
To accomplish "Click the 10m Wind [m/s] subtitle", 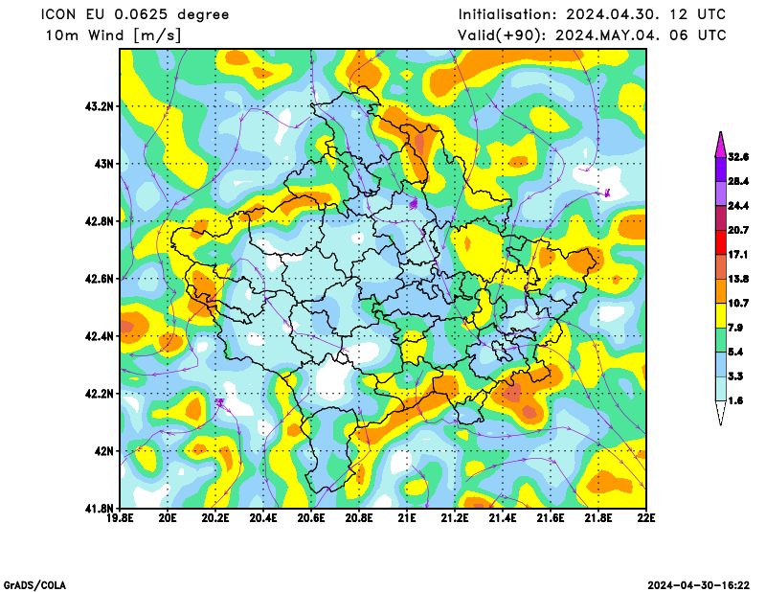I will [x=114, y=35].
